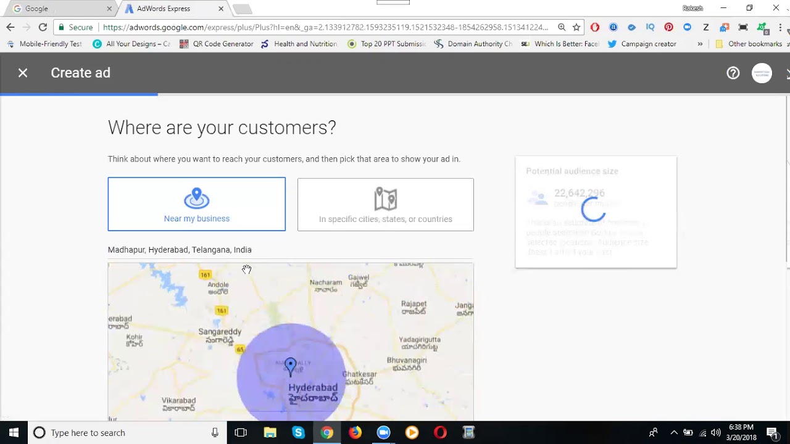Open Opera from the taskbar
790x444 pixels.
pos(440,432)
